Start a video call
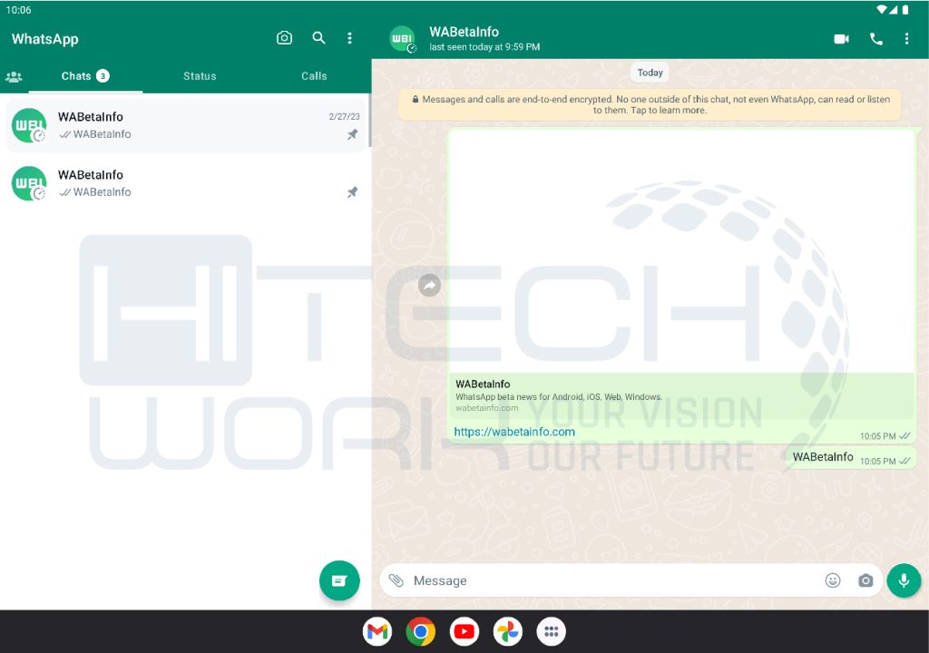 (841, 38)
